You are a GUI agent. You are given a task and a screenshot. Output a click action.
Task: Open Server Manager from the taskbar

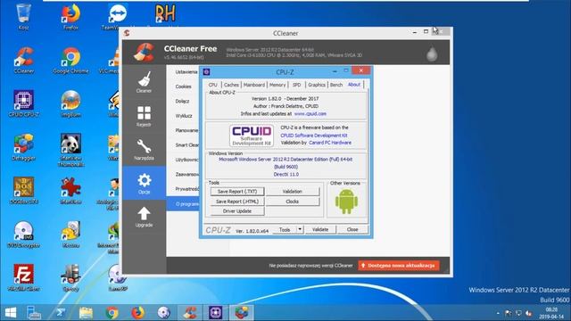point(35,313)
